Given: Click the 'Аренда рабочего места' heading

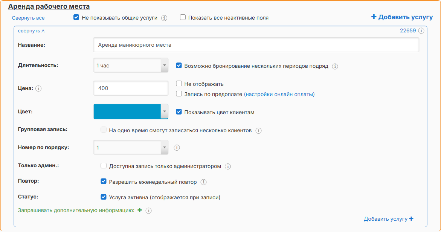Looking at the screenshot, I should coord(49,6).
